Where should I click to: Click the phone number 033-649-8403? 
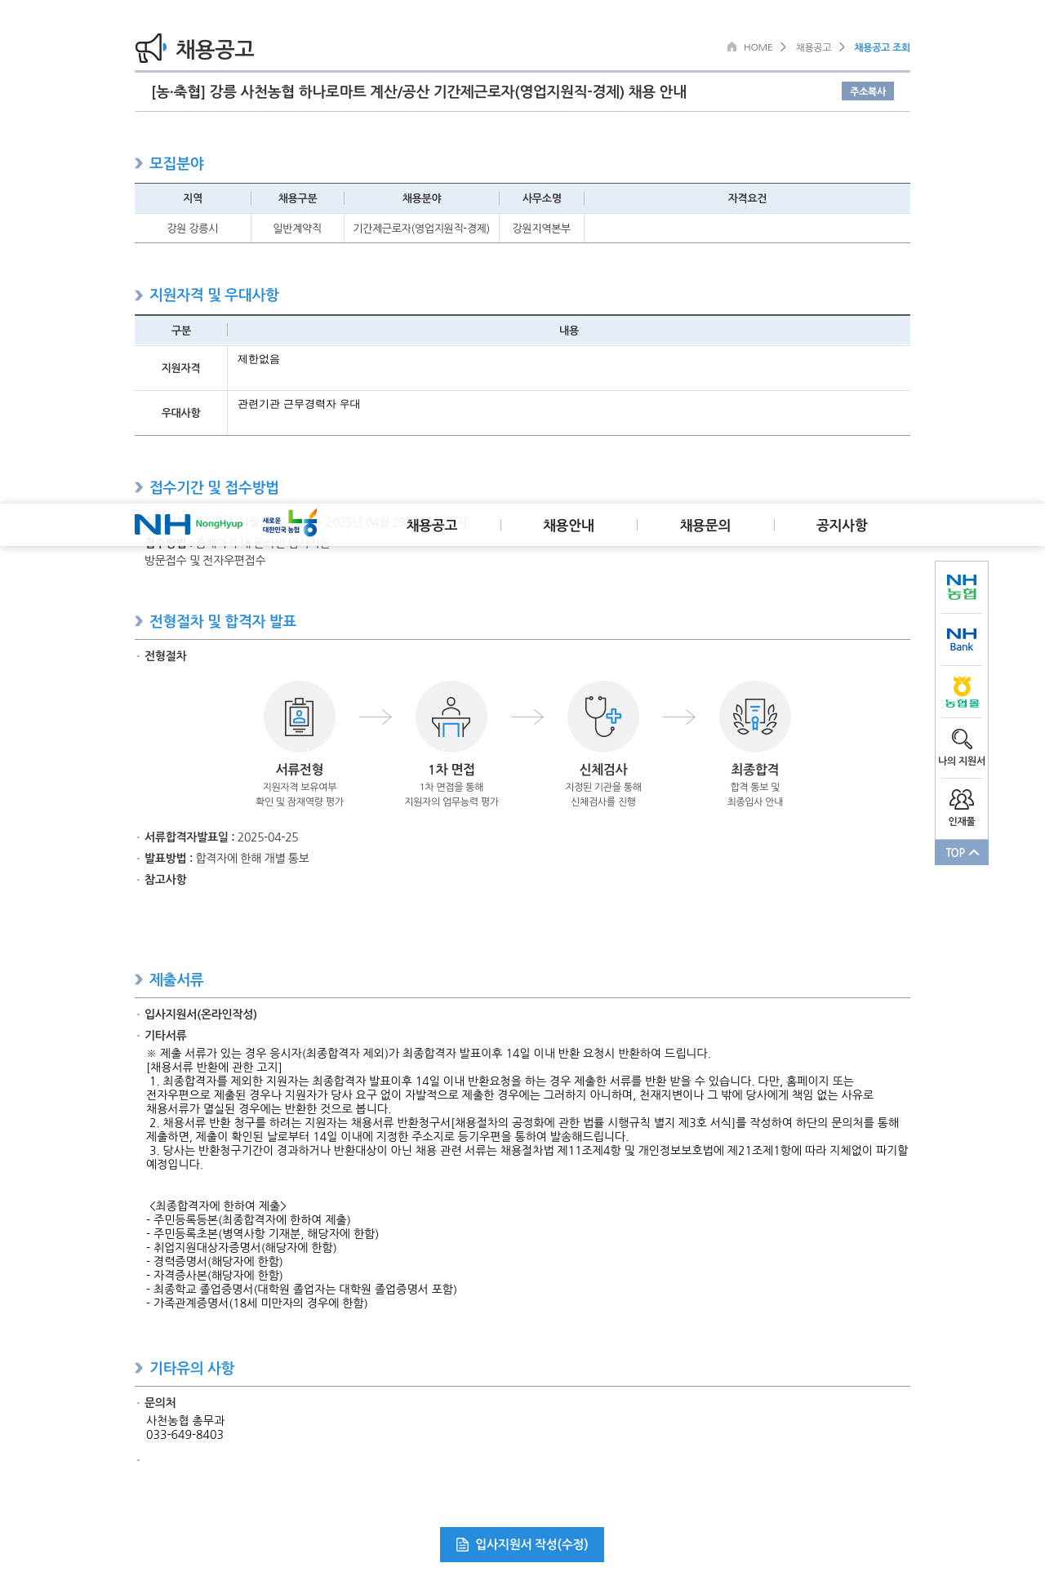coord(185,1435)
